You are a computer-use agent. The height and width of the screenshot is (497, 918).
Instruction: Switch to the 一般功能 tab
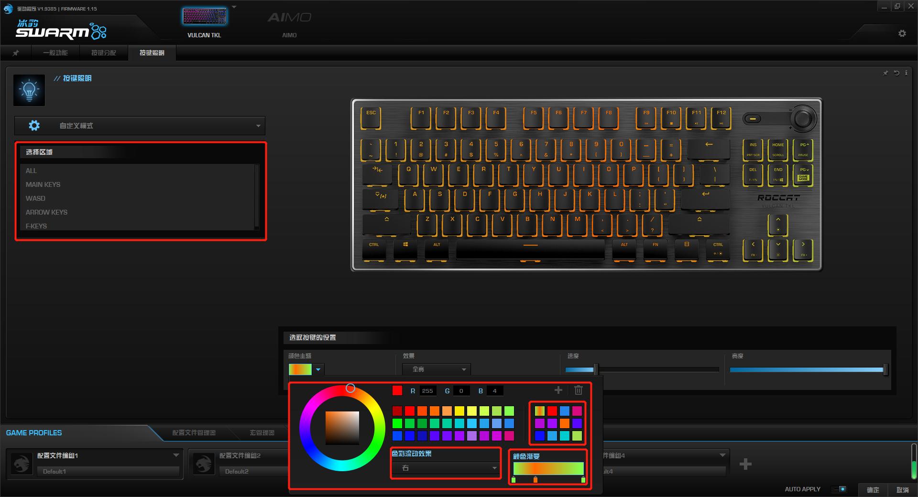(x=55, y=53)
